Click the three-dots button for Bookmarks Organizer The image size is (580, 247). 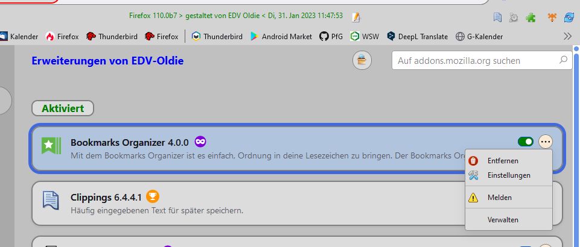546,142
